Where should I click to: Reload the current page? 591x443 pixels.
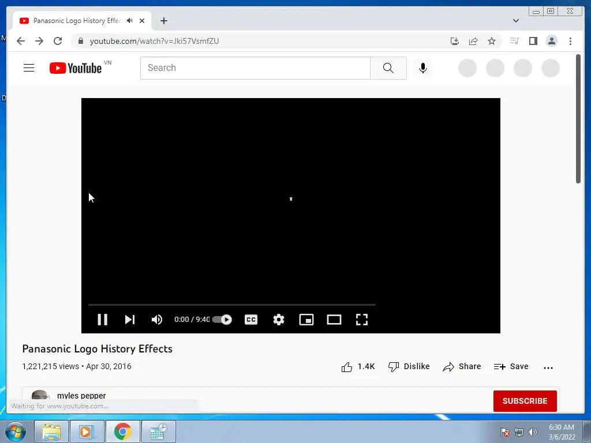(x=58, y=41)
